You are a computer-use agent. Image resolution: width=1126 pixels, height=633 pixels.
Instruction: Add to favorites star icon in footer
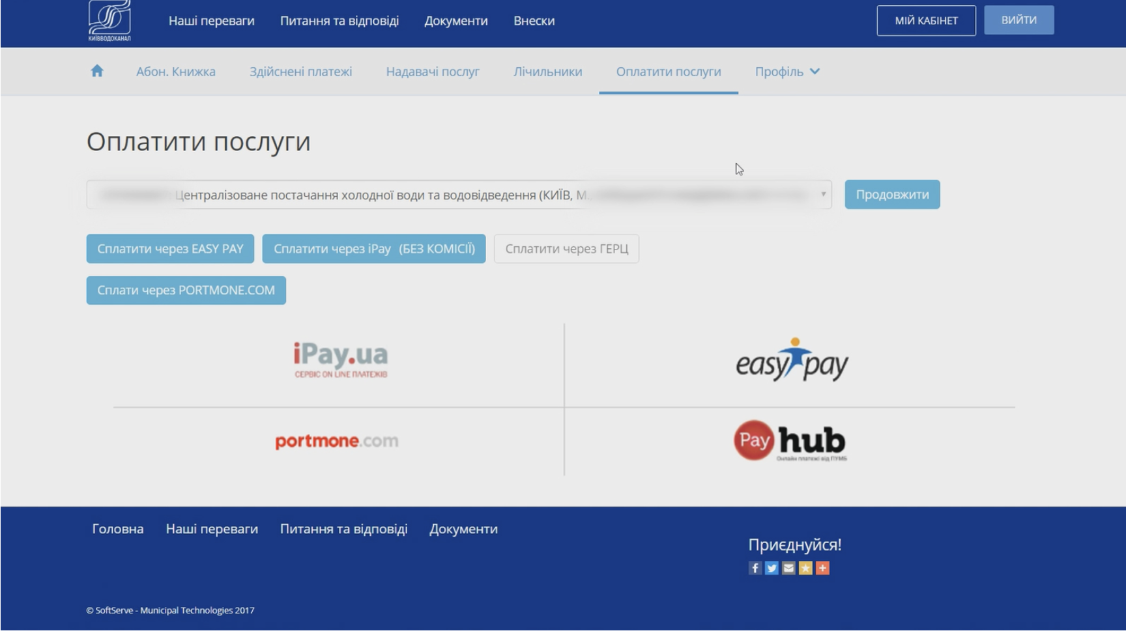805,569
